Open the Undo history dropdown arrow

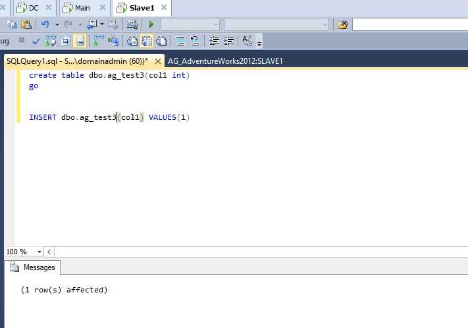click(57, 24)
